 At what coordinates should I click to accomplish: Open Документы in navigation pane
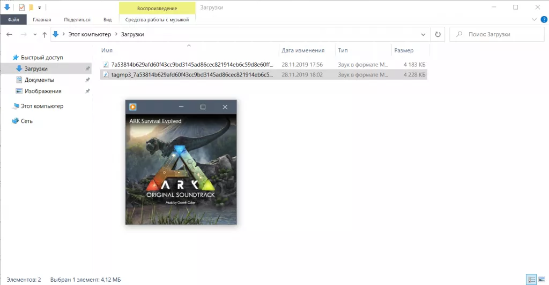(39, 80)
